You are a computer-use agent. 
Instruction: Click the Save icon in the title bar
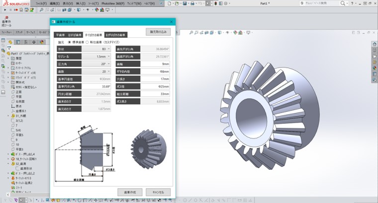tap(185, 3)
